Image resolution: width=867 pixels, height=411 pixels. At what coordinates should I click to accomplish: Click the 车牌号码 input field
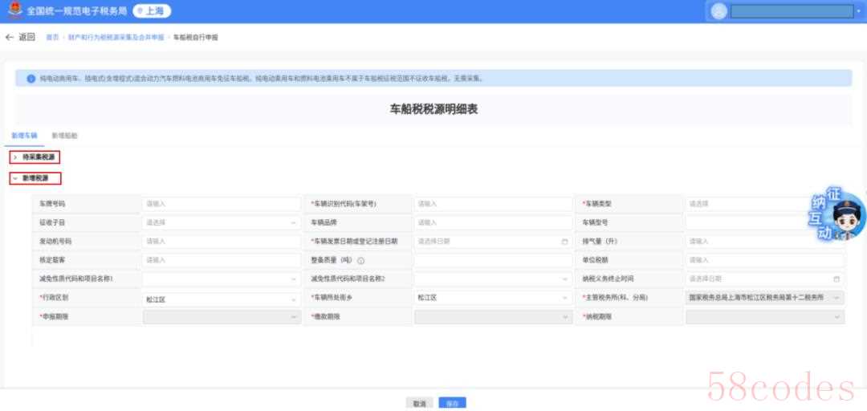[x=221, y=204]
